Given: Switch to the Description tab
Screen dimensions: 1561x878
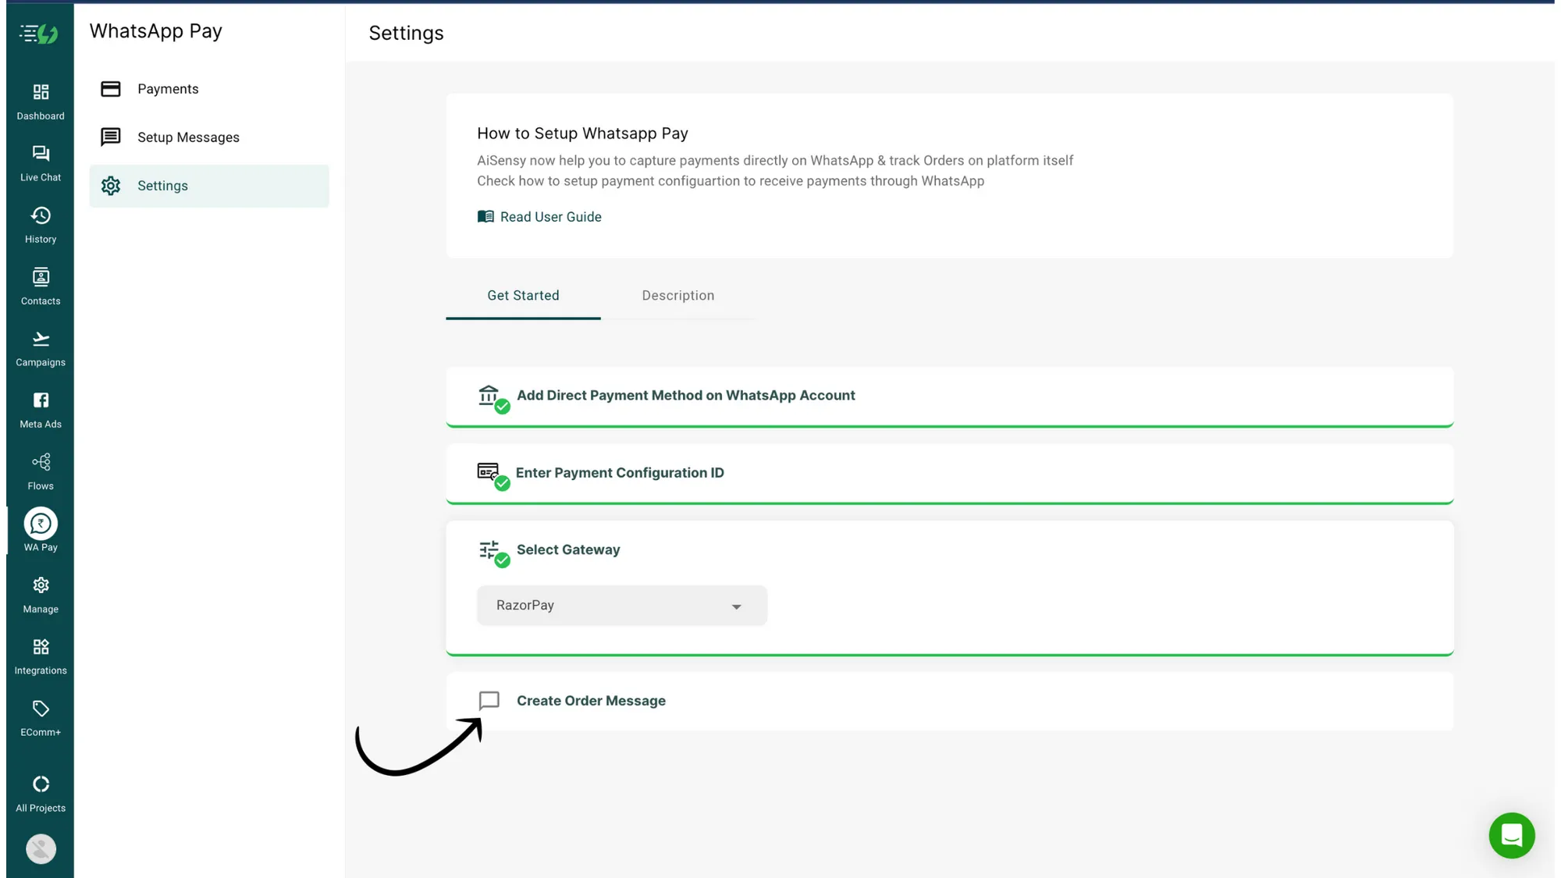Looking at the screenshot, I should [677, 295].
